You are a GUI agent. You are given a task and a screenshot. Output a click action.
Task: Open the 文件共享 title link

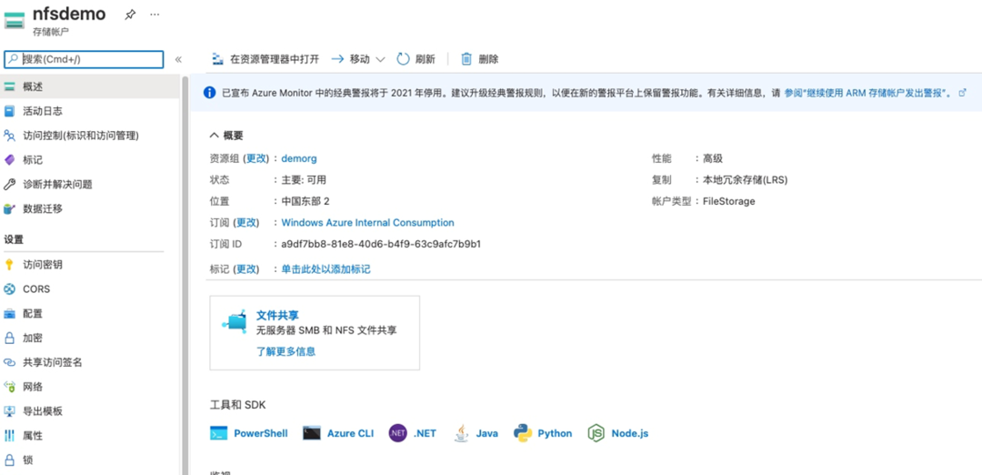click(x=277, y=315)
